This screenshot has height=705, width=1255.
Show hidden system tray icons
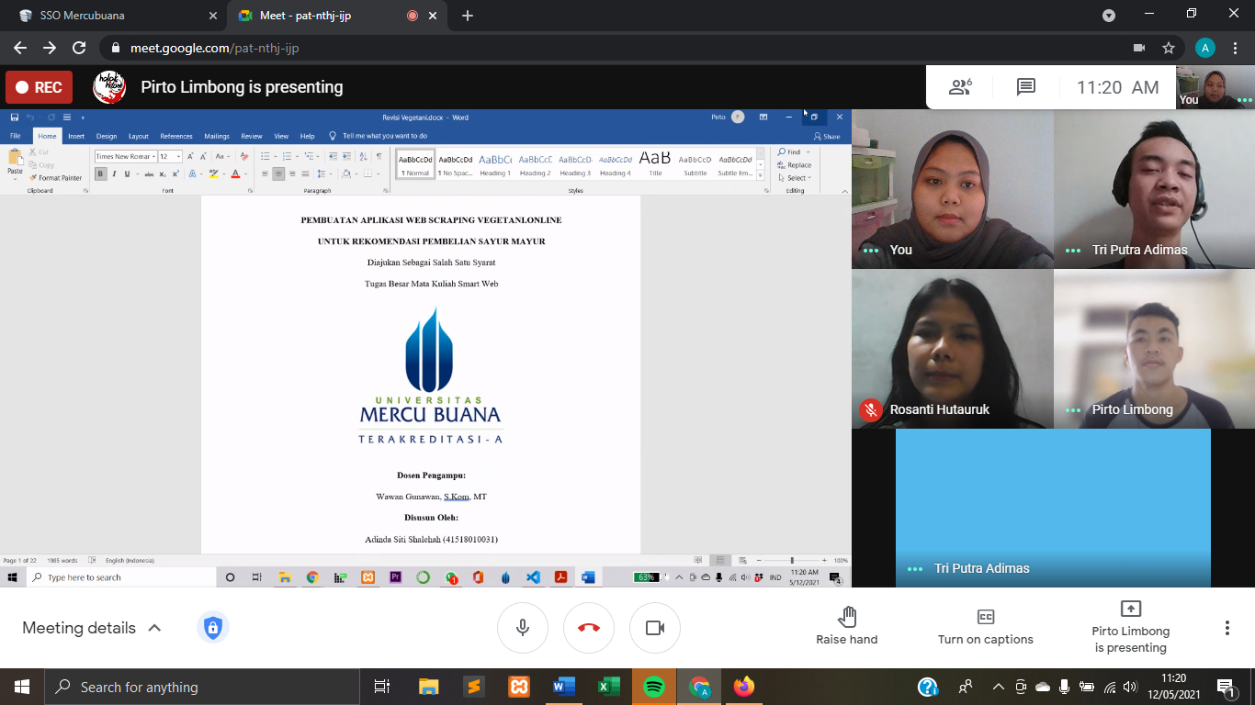click(999, 687)
